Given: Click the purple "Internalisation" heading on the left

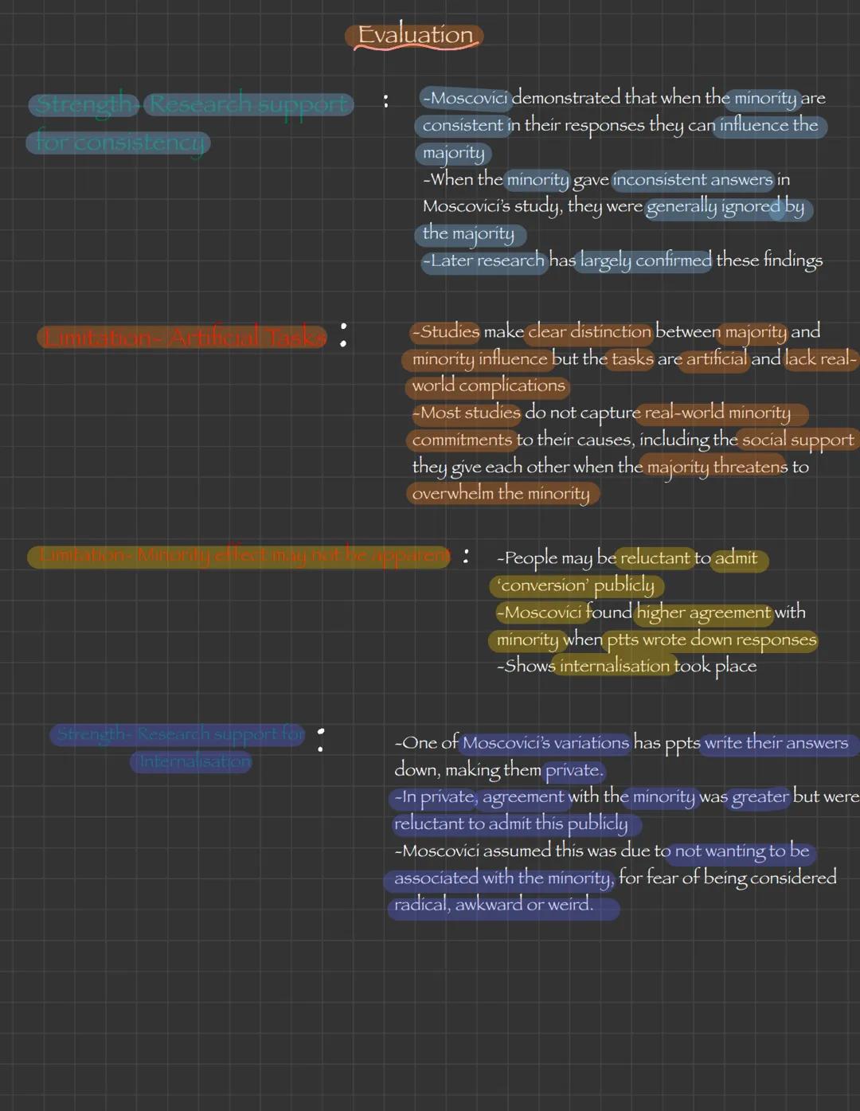Looking at the screenshot, I should 193,761.
